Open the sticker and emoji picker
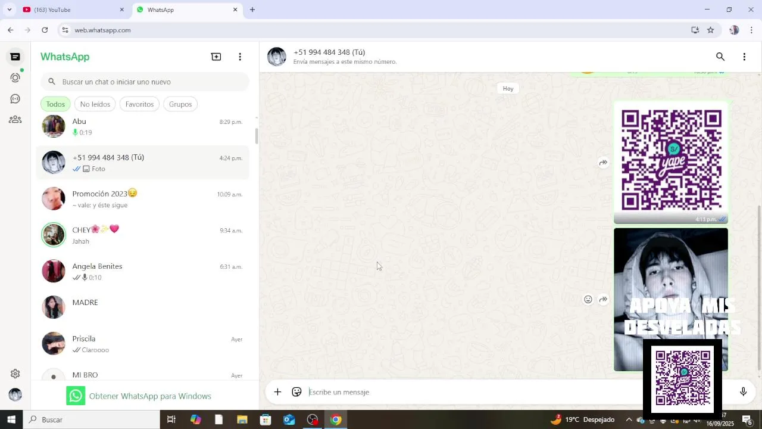 coord(296,391)
